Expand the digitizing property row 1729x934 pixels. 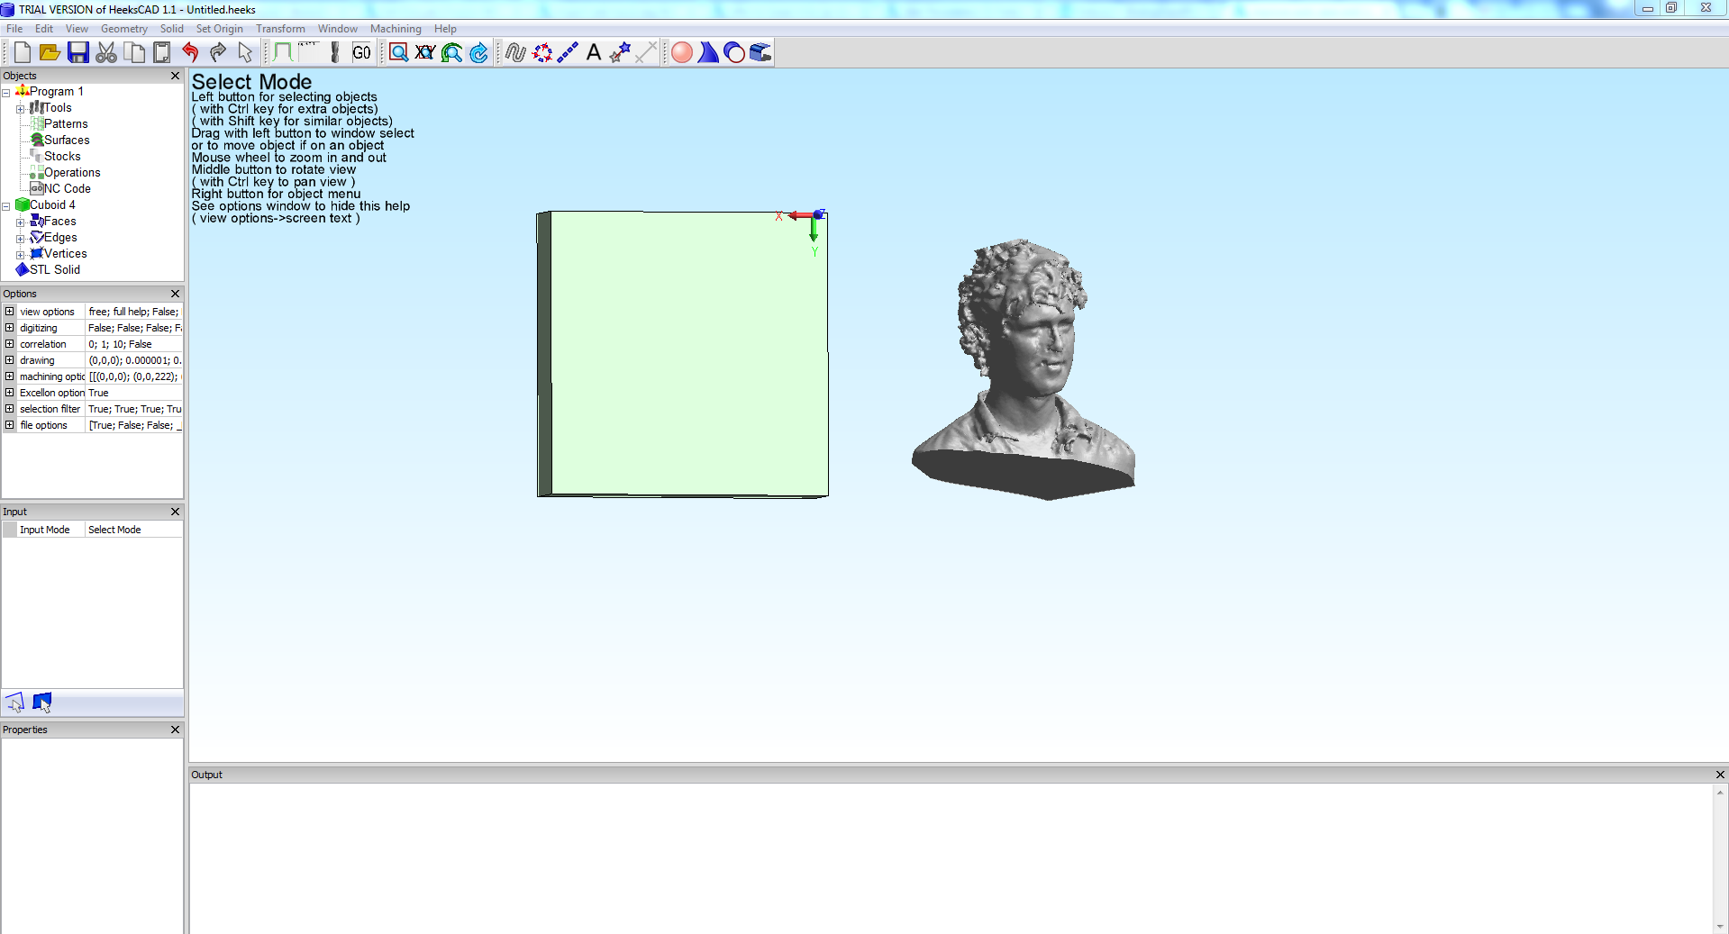(10, 328)
